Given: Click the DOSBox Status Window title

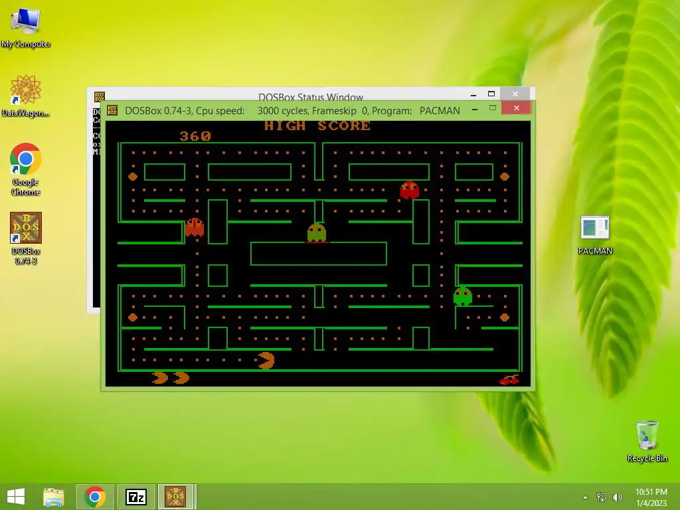Looking at the screenshot, I should [x=311, y=97].
